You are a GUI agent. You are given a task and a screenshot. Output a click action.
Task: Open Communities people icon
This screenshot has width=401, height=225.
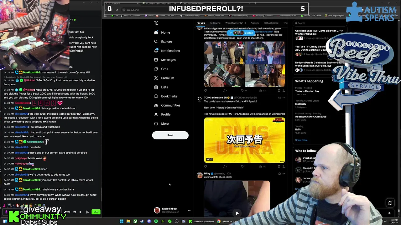(156, 105)
